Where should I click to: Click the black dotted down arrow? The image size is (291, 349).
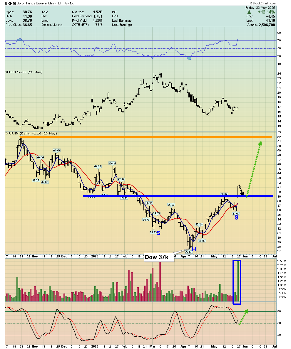click(x=241, y=190)
